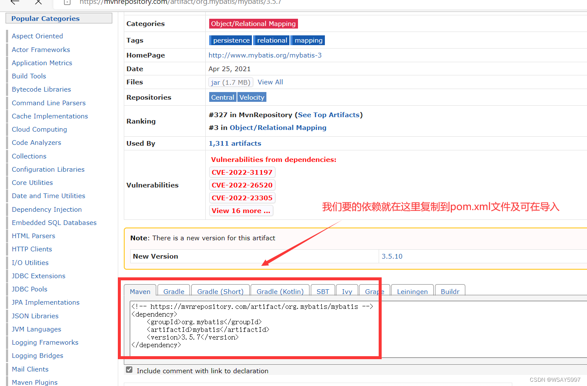Open Aspect Oriented category
Image resolution: width=587 pixels, height=386 pixels.
click(x=38, y=36)
